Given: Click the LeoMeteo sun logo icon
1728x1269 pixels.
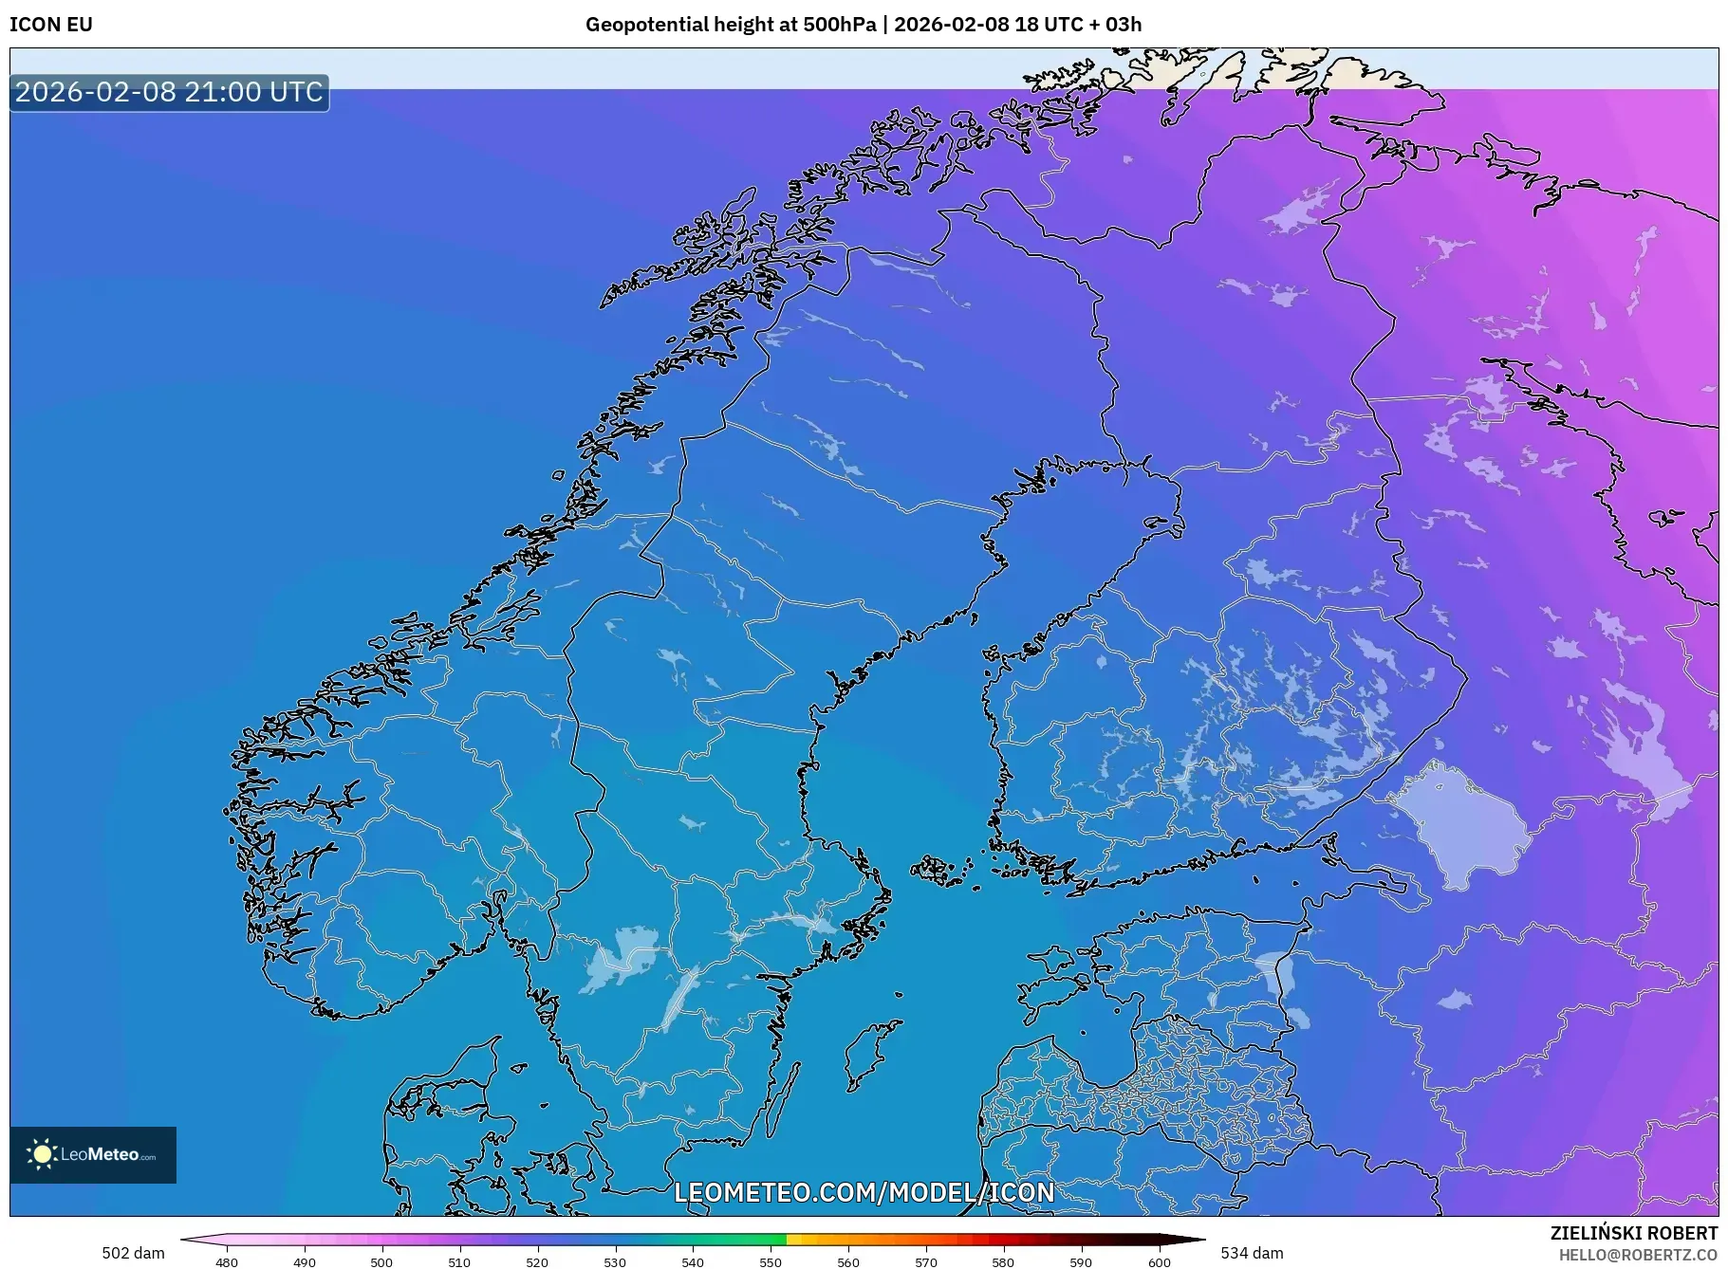Looking at the screenshot, I should click(x=45, y=1154).
